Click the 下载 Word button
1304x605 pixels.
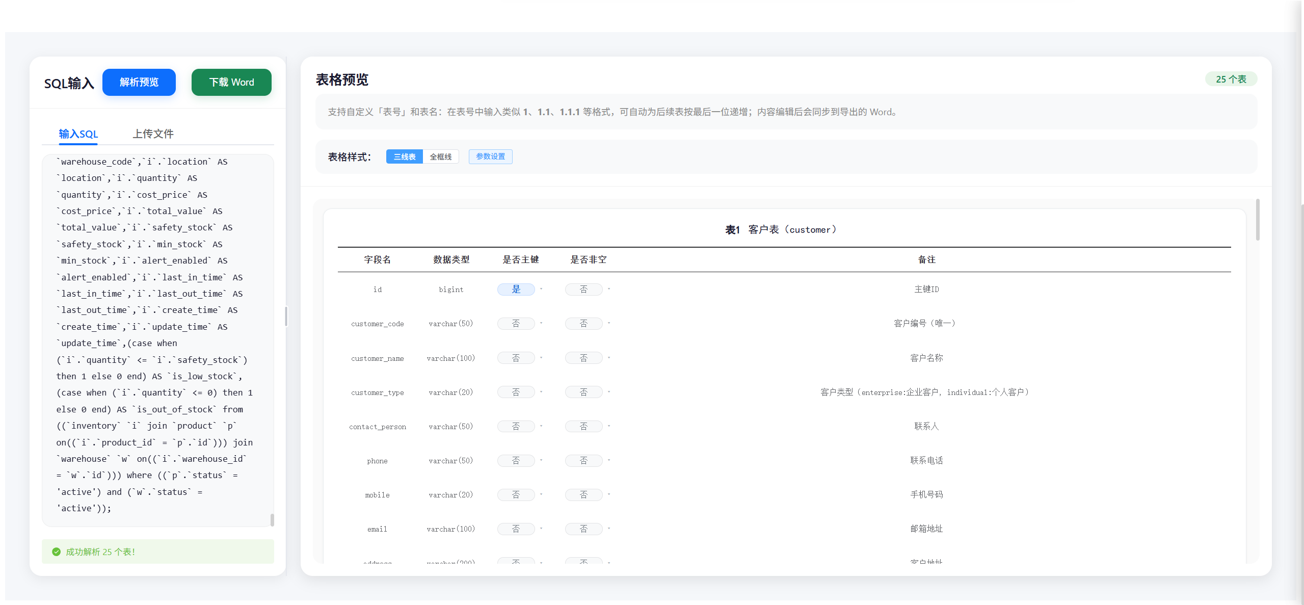[231, 82]
